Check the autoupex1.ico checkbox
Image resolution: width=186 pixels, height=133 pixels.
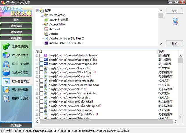tap(41, 60)
